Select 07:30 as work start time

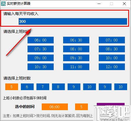pos(41,49)
